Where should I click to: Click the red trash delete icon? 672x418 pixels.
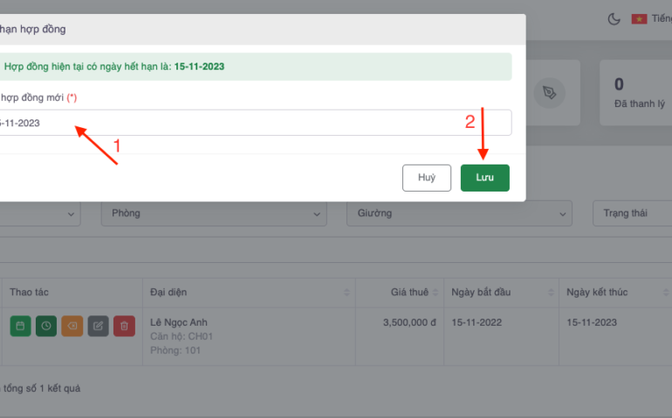pos(124,327)
